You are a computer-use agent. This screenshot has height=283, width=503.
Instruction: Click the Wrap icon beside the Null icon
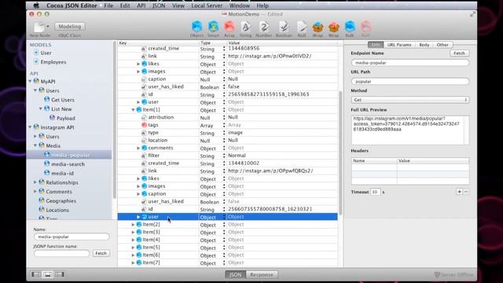(x=318, y=27)
